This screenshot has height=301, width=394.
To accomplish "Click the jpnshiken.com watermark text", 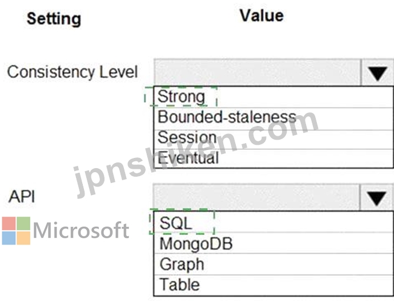I will point(196,154).
